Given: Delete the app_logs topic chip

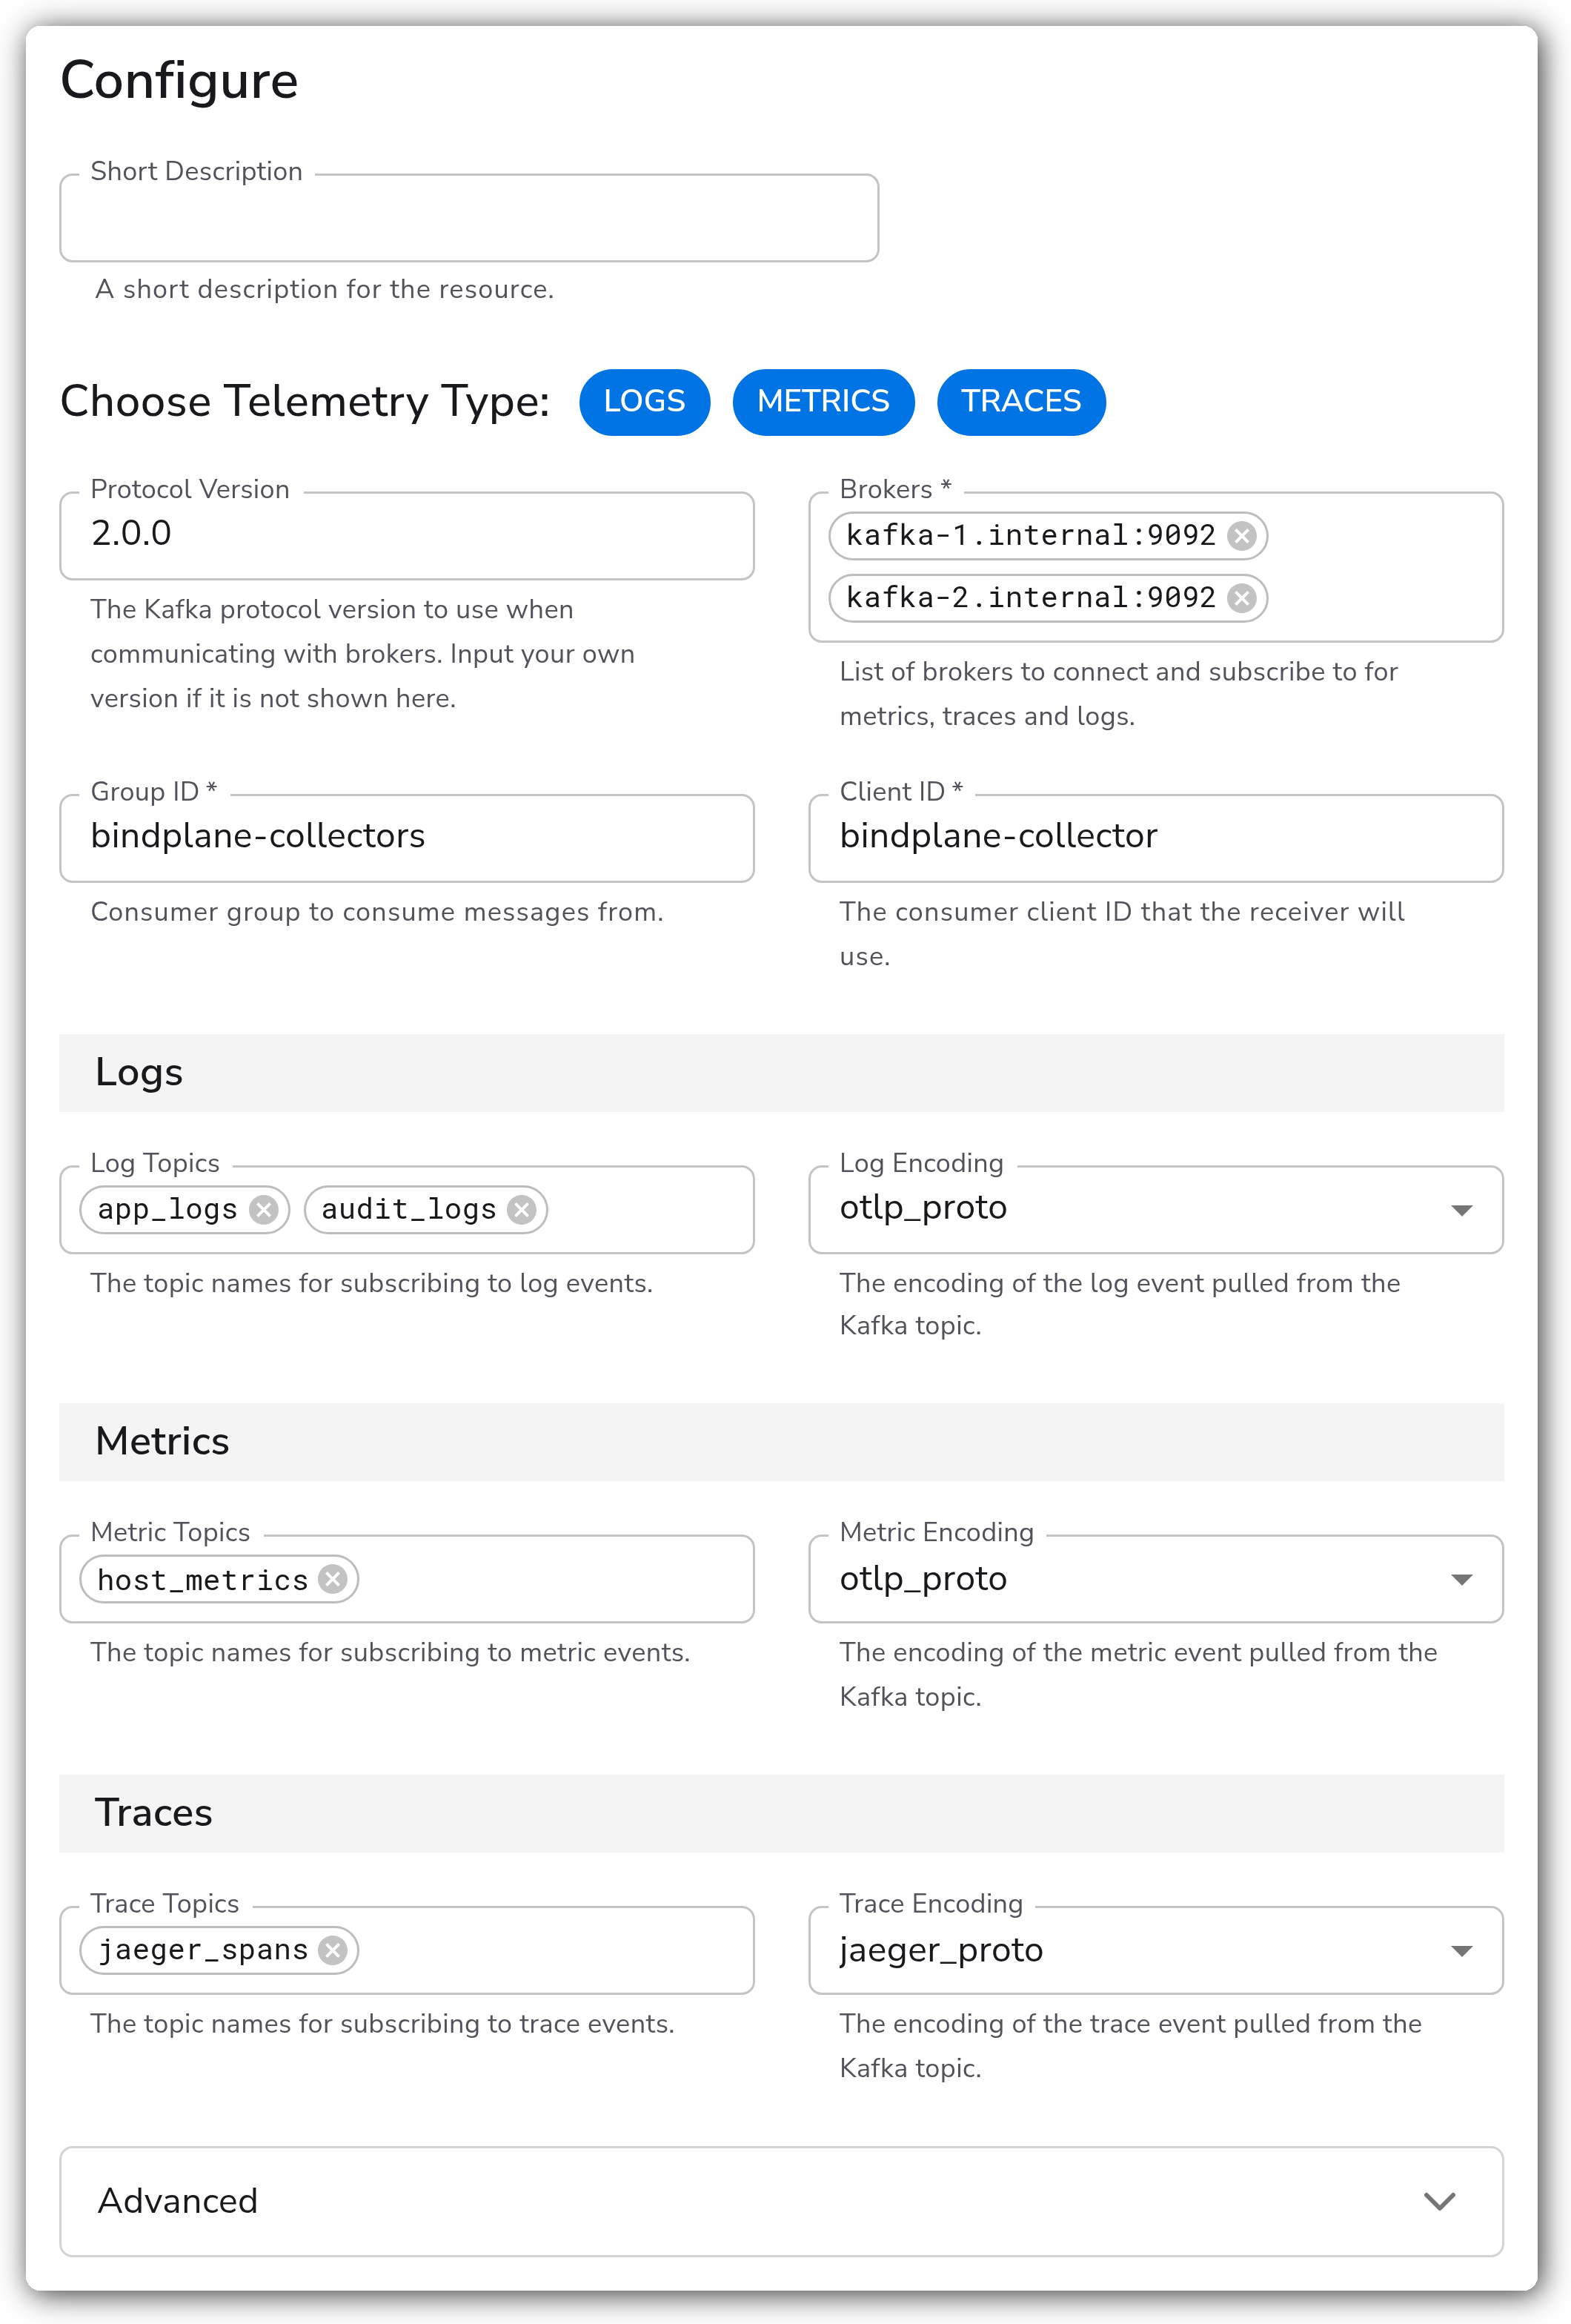Looking at the screenshot, I should click(x=264, y=1210).
